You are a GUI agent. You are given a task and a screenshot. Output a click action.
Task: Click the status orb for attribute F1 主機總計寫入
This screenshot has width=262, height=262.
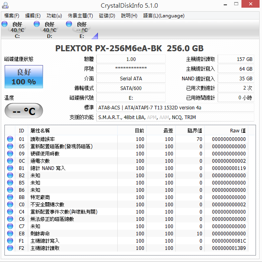[x=10, y=241]
